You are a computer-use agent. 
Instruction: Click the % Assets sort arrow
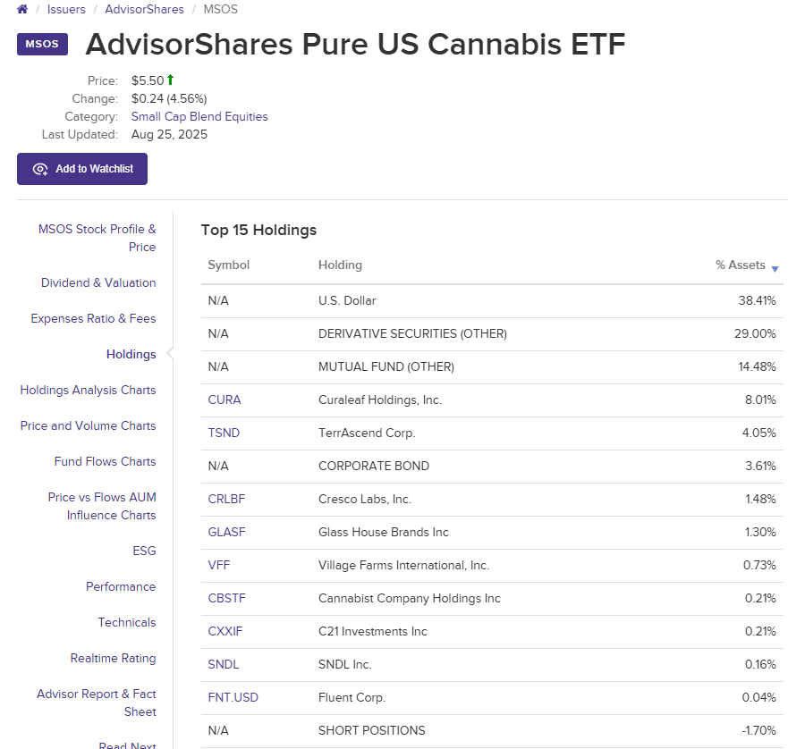click(775, 268)
